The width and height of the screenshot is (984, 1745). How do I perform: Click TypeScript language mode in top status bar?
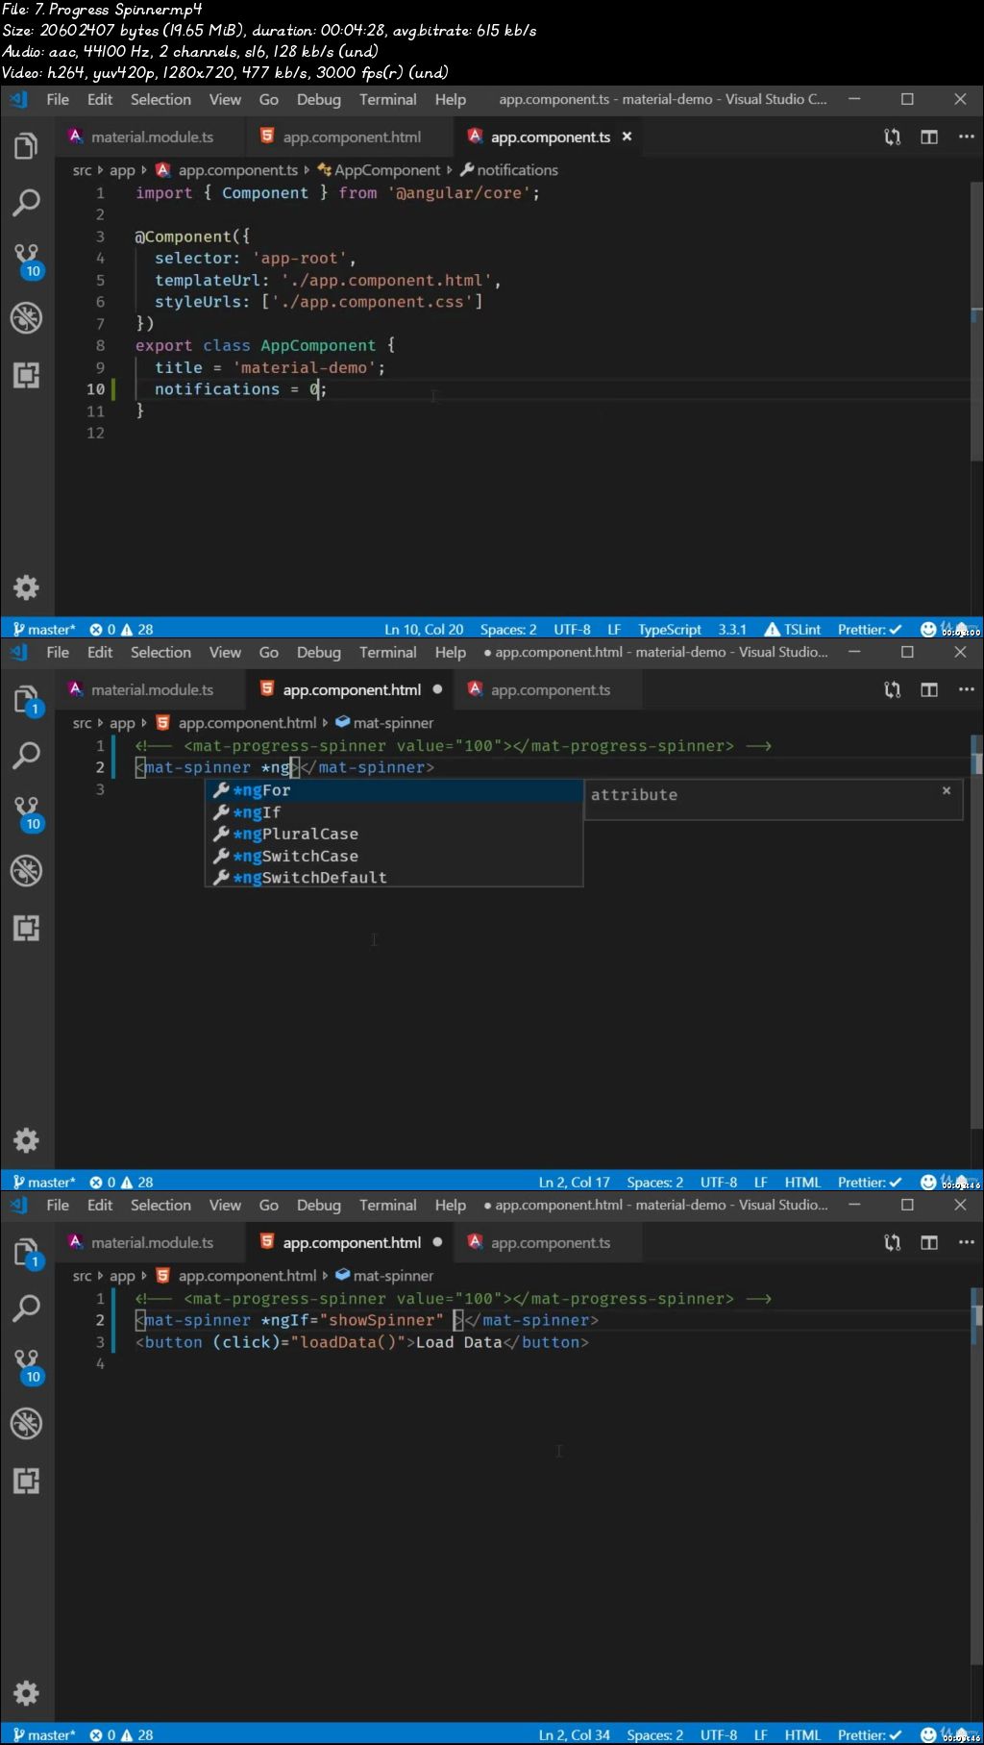coord(670,630)
